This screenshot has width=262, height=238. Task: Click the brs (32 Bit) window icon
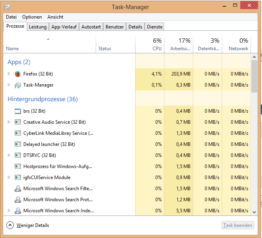tap(18, 111)
